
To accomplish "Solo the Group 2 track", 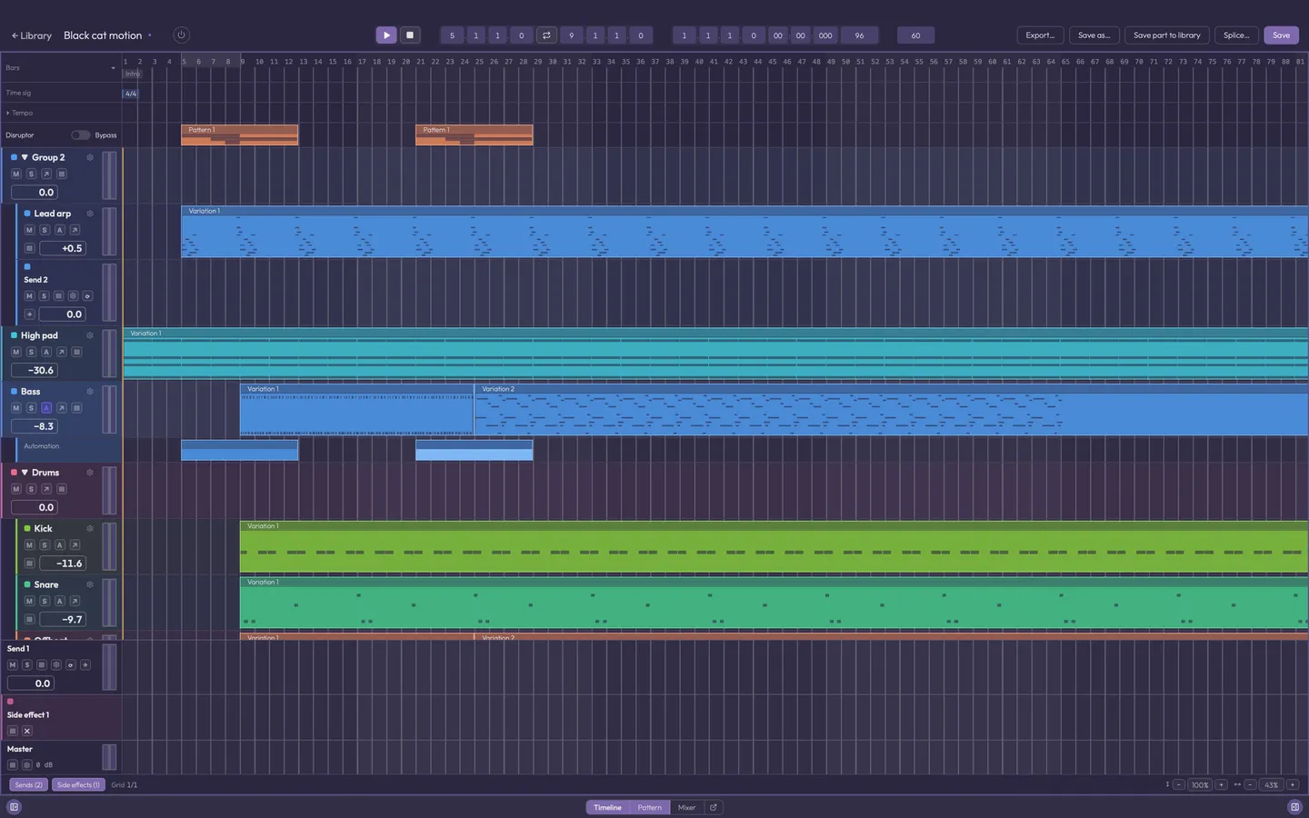I will tap(31, 174).
